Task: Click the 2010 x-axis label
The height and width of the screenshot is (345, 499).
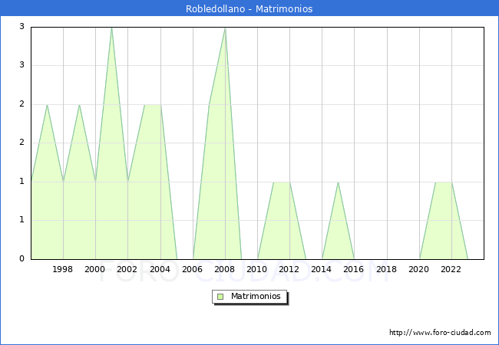Action: coord(257,269)
